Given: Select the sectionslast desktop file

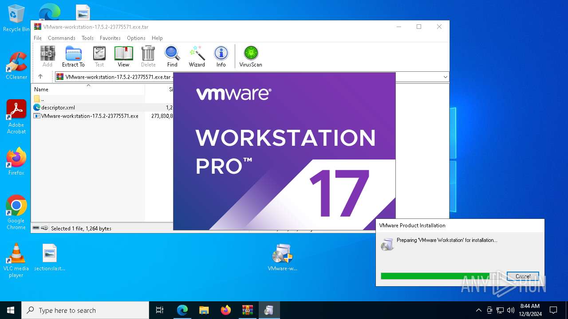Looking at the screenshot, I should point(50,257).
